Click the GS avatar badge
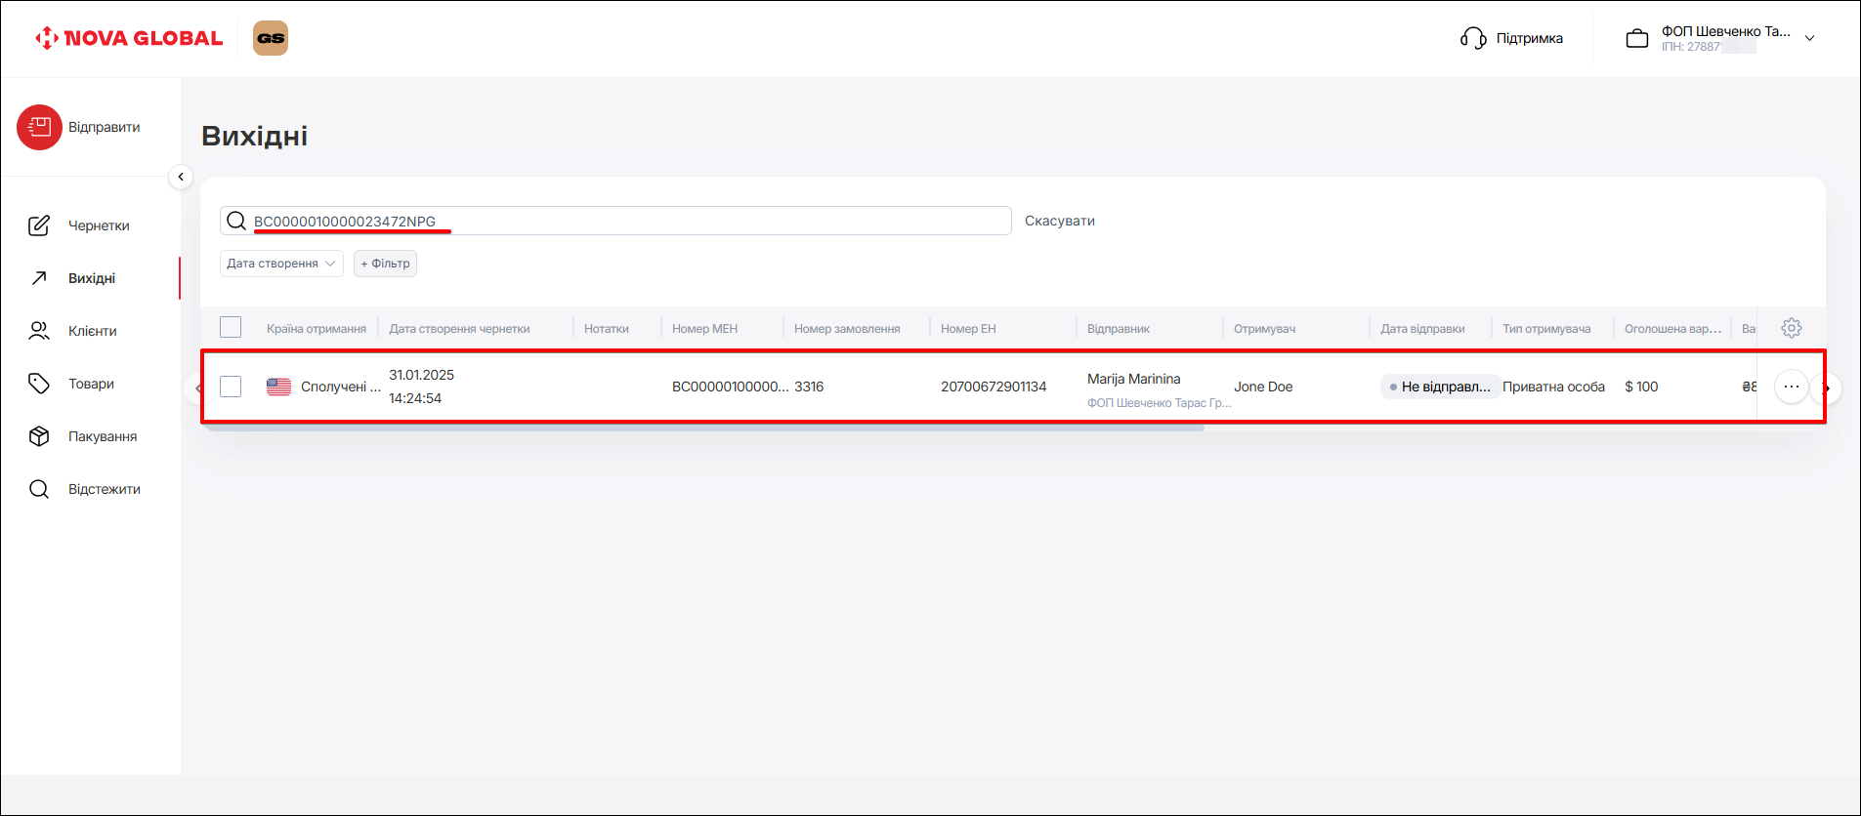1861x816 pixels. pos(271,38)
